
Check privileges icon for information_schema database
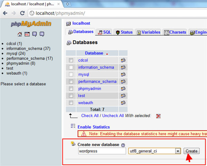tap(123, 67)
